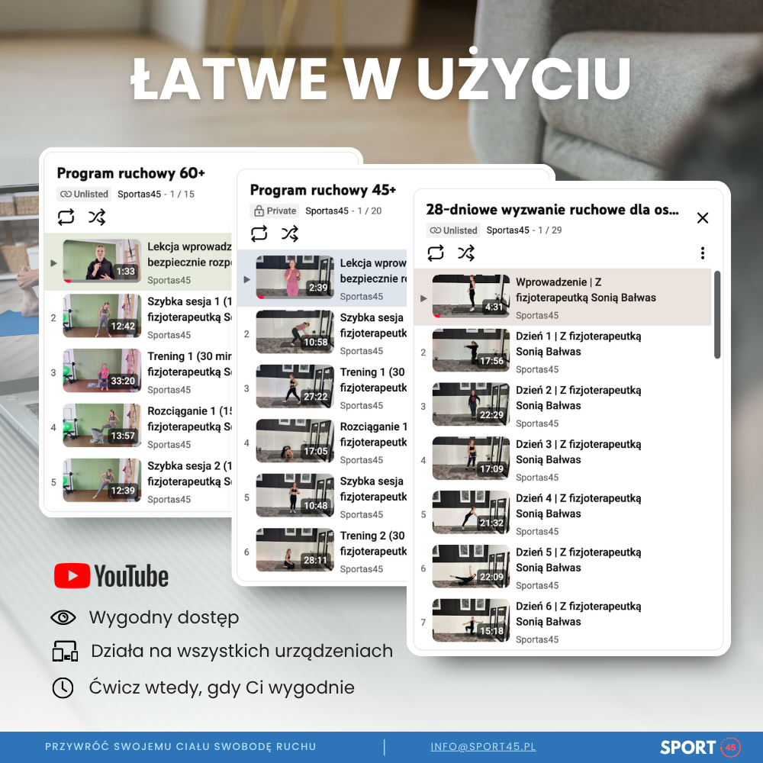
Task: Select 'Dzień 1 | Z fizjoterapeutką' video title
Action: pyautogui.click(x=578, y=344)
